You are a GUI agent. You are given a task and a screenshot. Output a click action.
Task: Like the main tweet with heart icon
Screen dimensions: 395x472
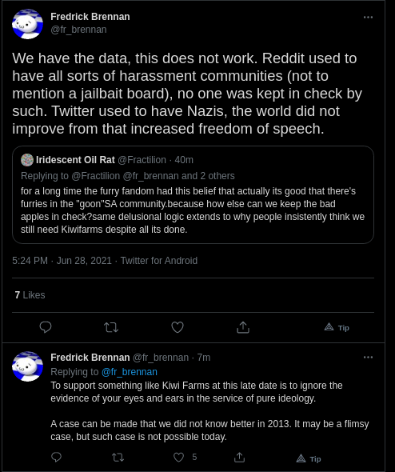pyautogui.click(x=178, y=327)
